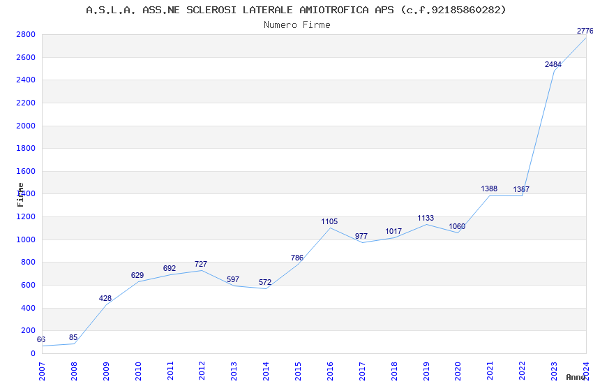Select data label 1388

pos(489,189)
